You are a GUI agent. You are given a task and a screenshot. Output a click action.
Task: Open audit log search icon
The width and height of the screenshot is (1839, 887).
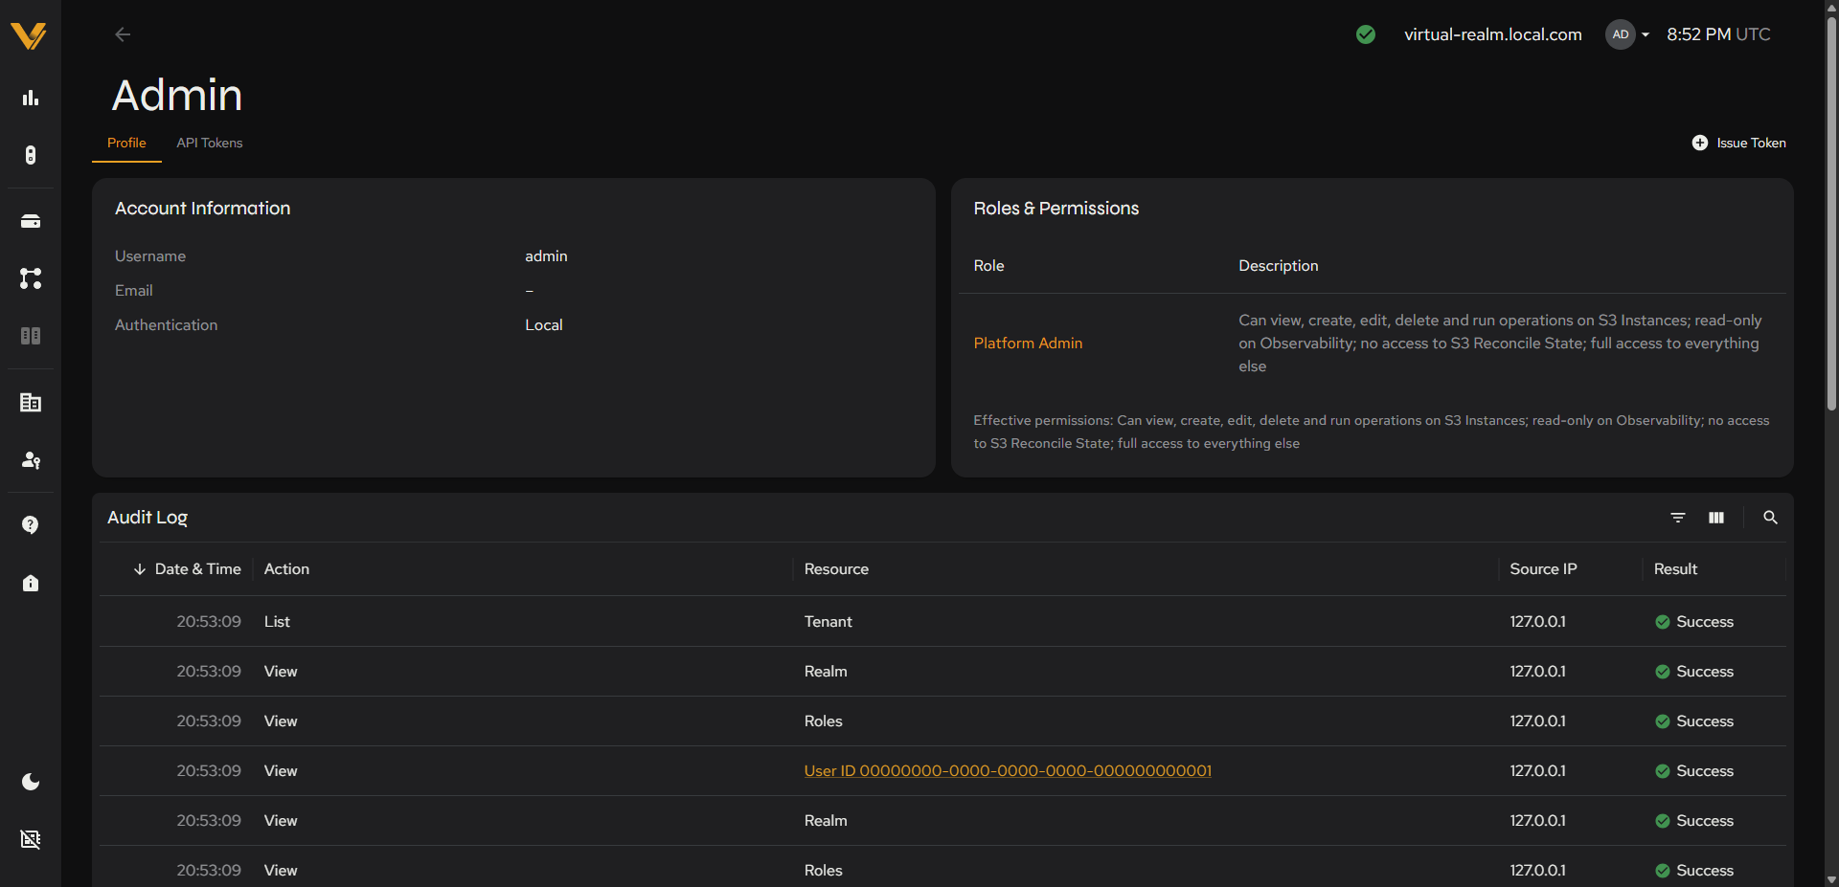point(1770,518)
